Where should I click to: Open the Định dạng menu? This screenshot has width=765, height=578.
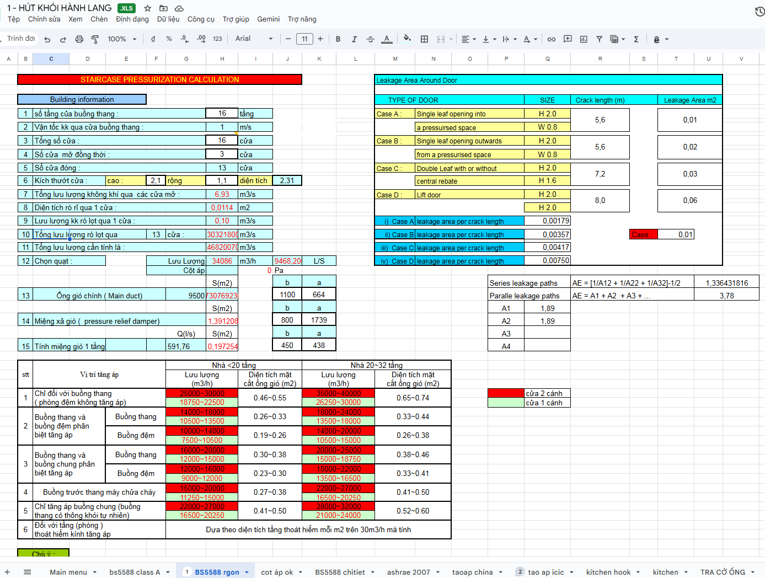click(132, 19)
